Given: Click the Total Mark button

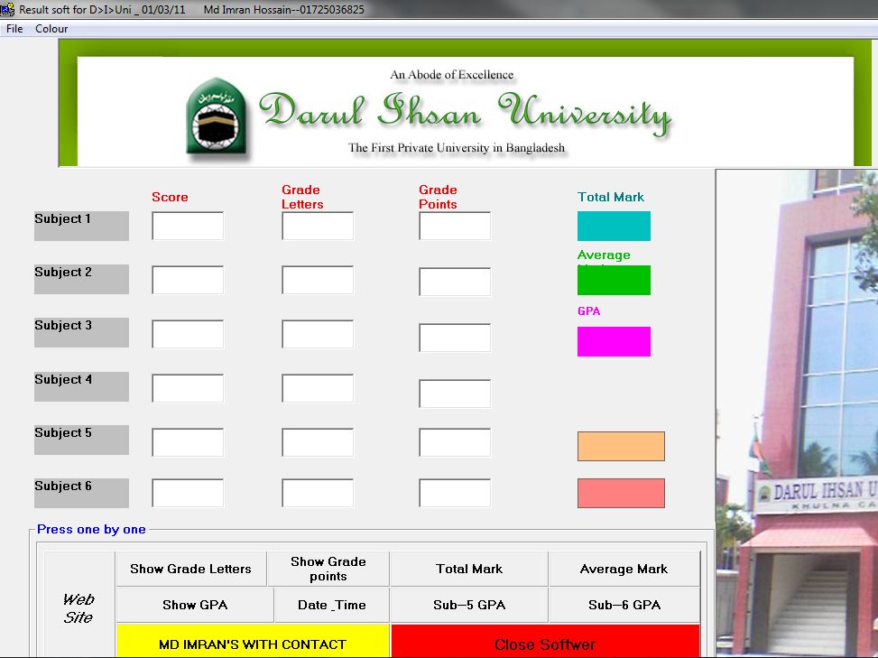Looking at the screenshot, I should coord(469,569).
